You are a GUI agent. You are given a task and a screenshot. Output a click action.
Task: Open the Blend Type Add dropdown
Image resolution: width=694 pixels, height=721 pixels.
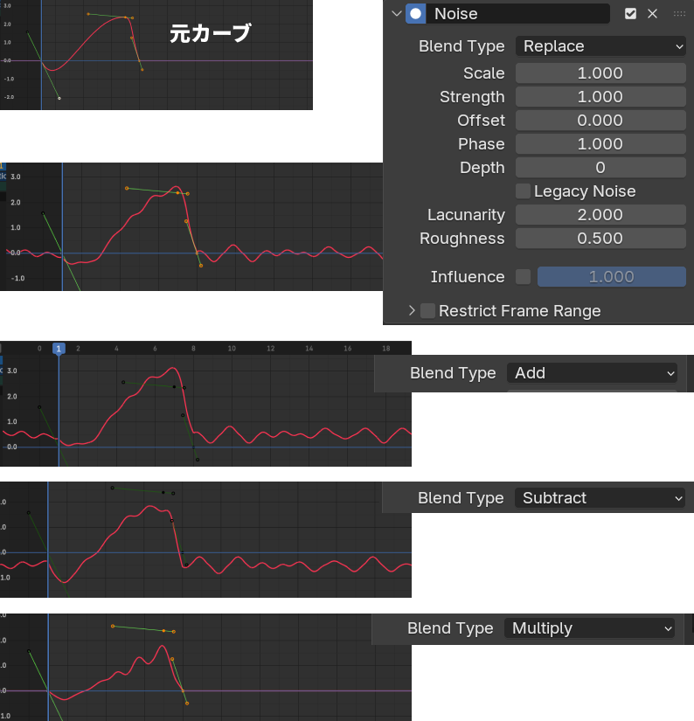click(x=593, y=373)
